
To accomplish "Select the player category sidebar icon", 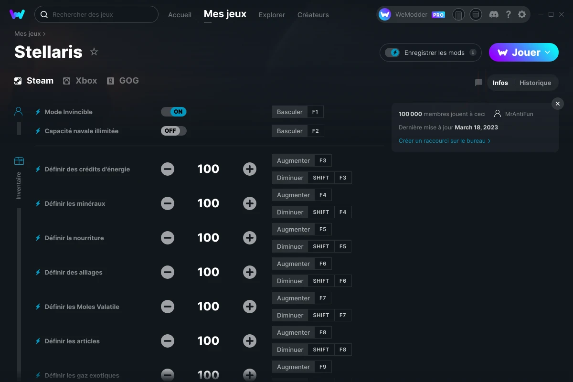I will click(19, 112).
